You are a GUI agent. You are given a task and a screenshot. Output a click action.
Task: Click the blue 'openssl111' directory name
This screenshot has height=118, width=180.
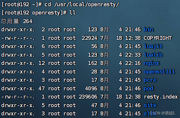(159, 72)
